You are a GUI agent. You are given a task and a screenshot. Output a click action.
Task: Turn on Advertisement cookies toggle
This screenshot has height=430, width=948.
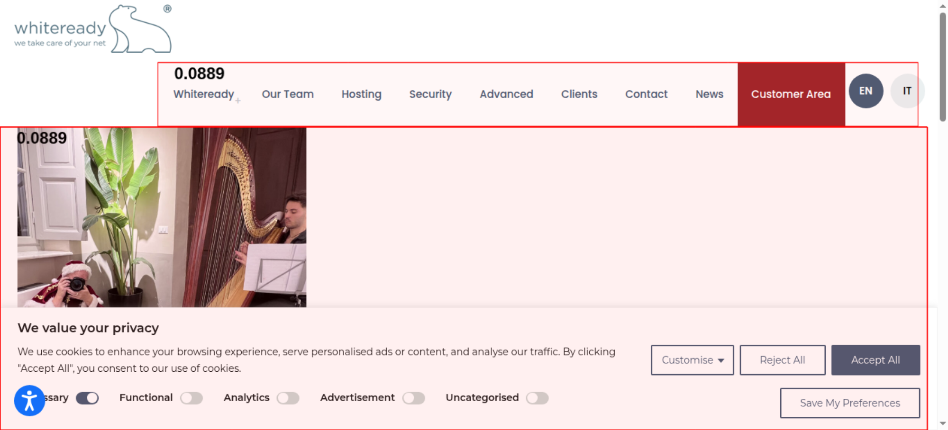(x=414, y=398)
